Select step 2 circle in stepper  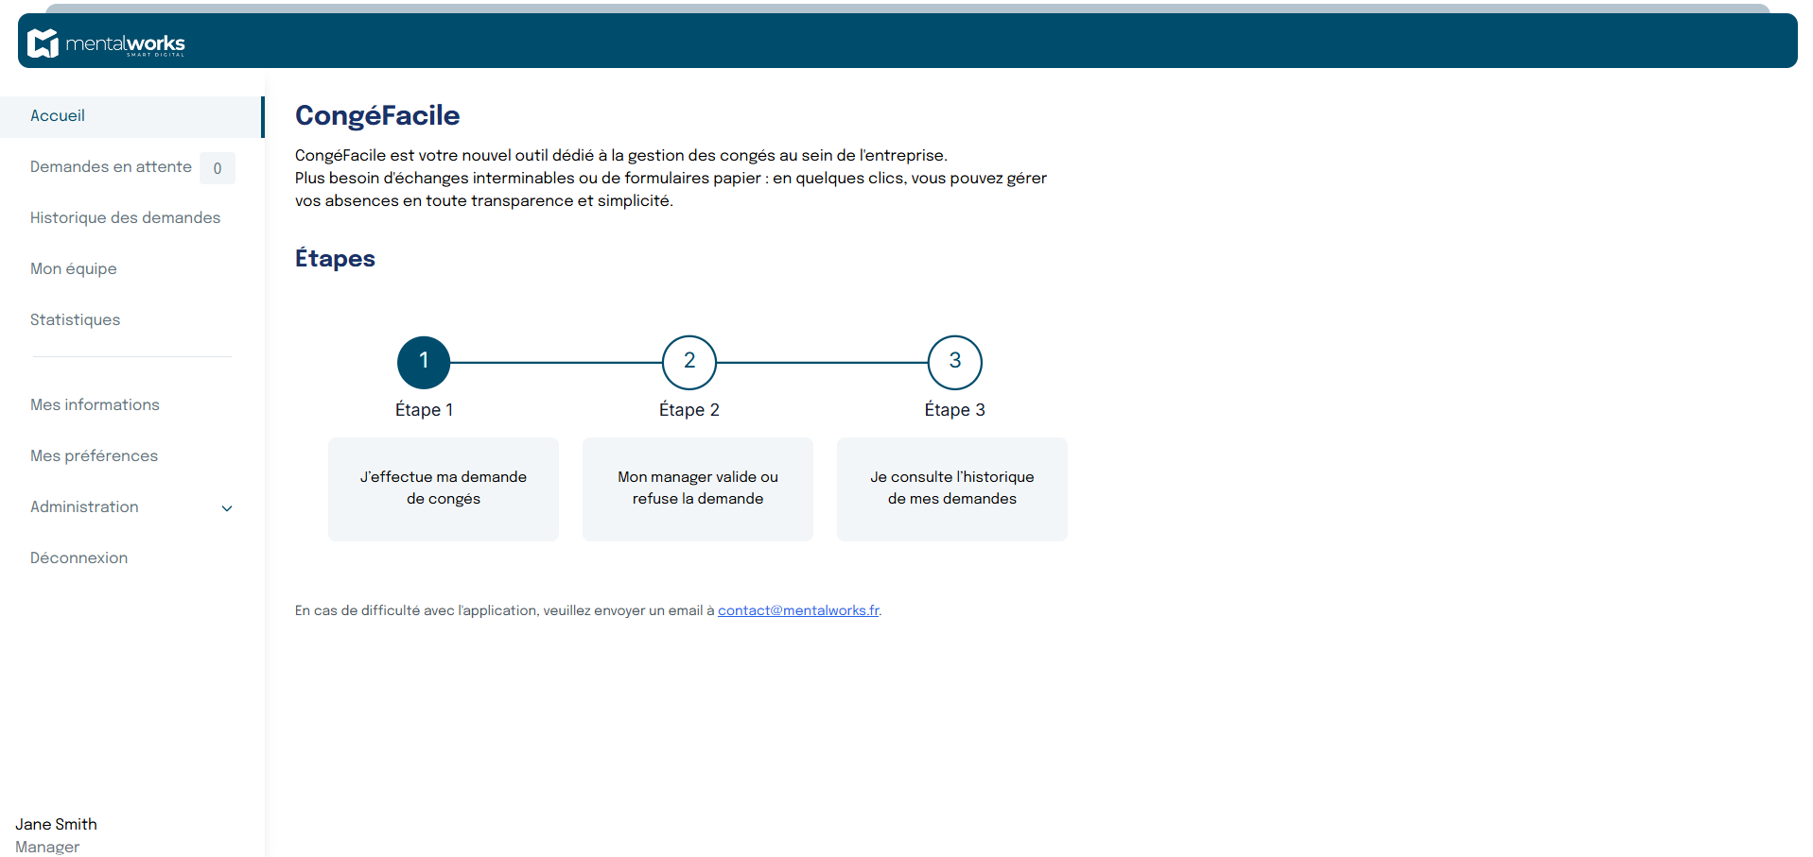click(689, 362)
